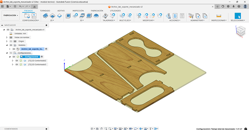
Task: Activate radio button beside Archivi_lab_soporte_m... model
Action: click(x=46, y=49)
